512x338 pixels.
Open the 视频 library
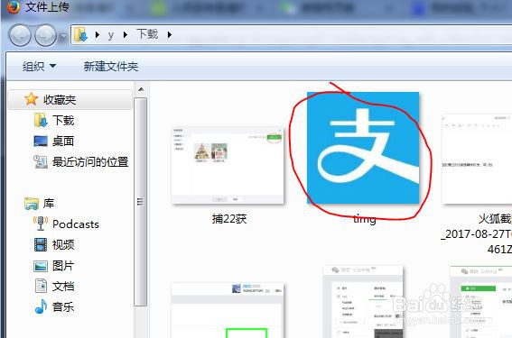click(x=63, y=245)
